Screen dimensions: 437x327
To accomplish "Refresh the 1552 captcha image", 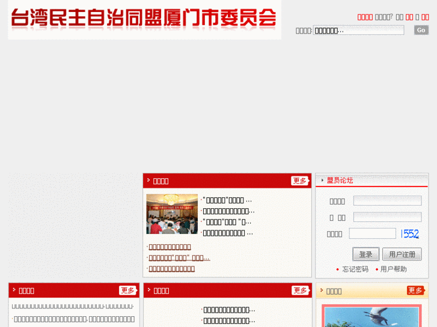I will (410, 234).
